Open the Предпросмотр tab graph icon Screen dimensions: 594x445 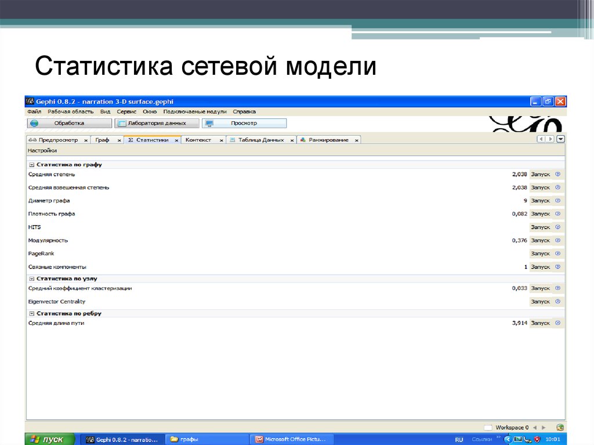point(34,139)
